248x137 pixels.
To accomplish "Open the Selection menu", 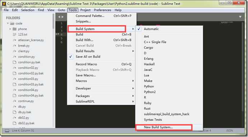I will tap(28, 10).
